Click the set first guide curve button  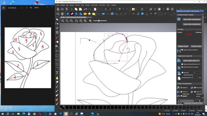click(x=192, y=19)
